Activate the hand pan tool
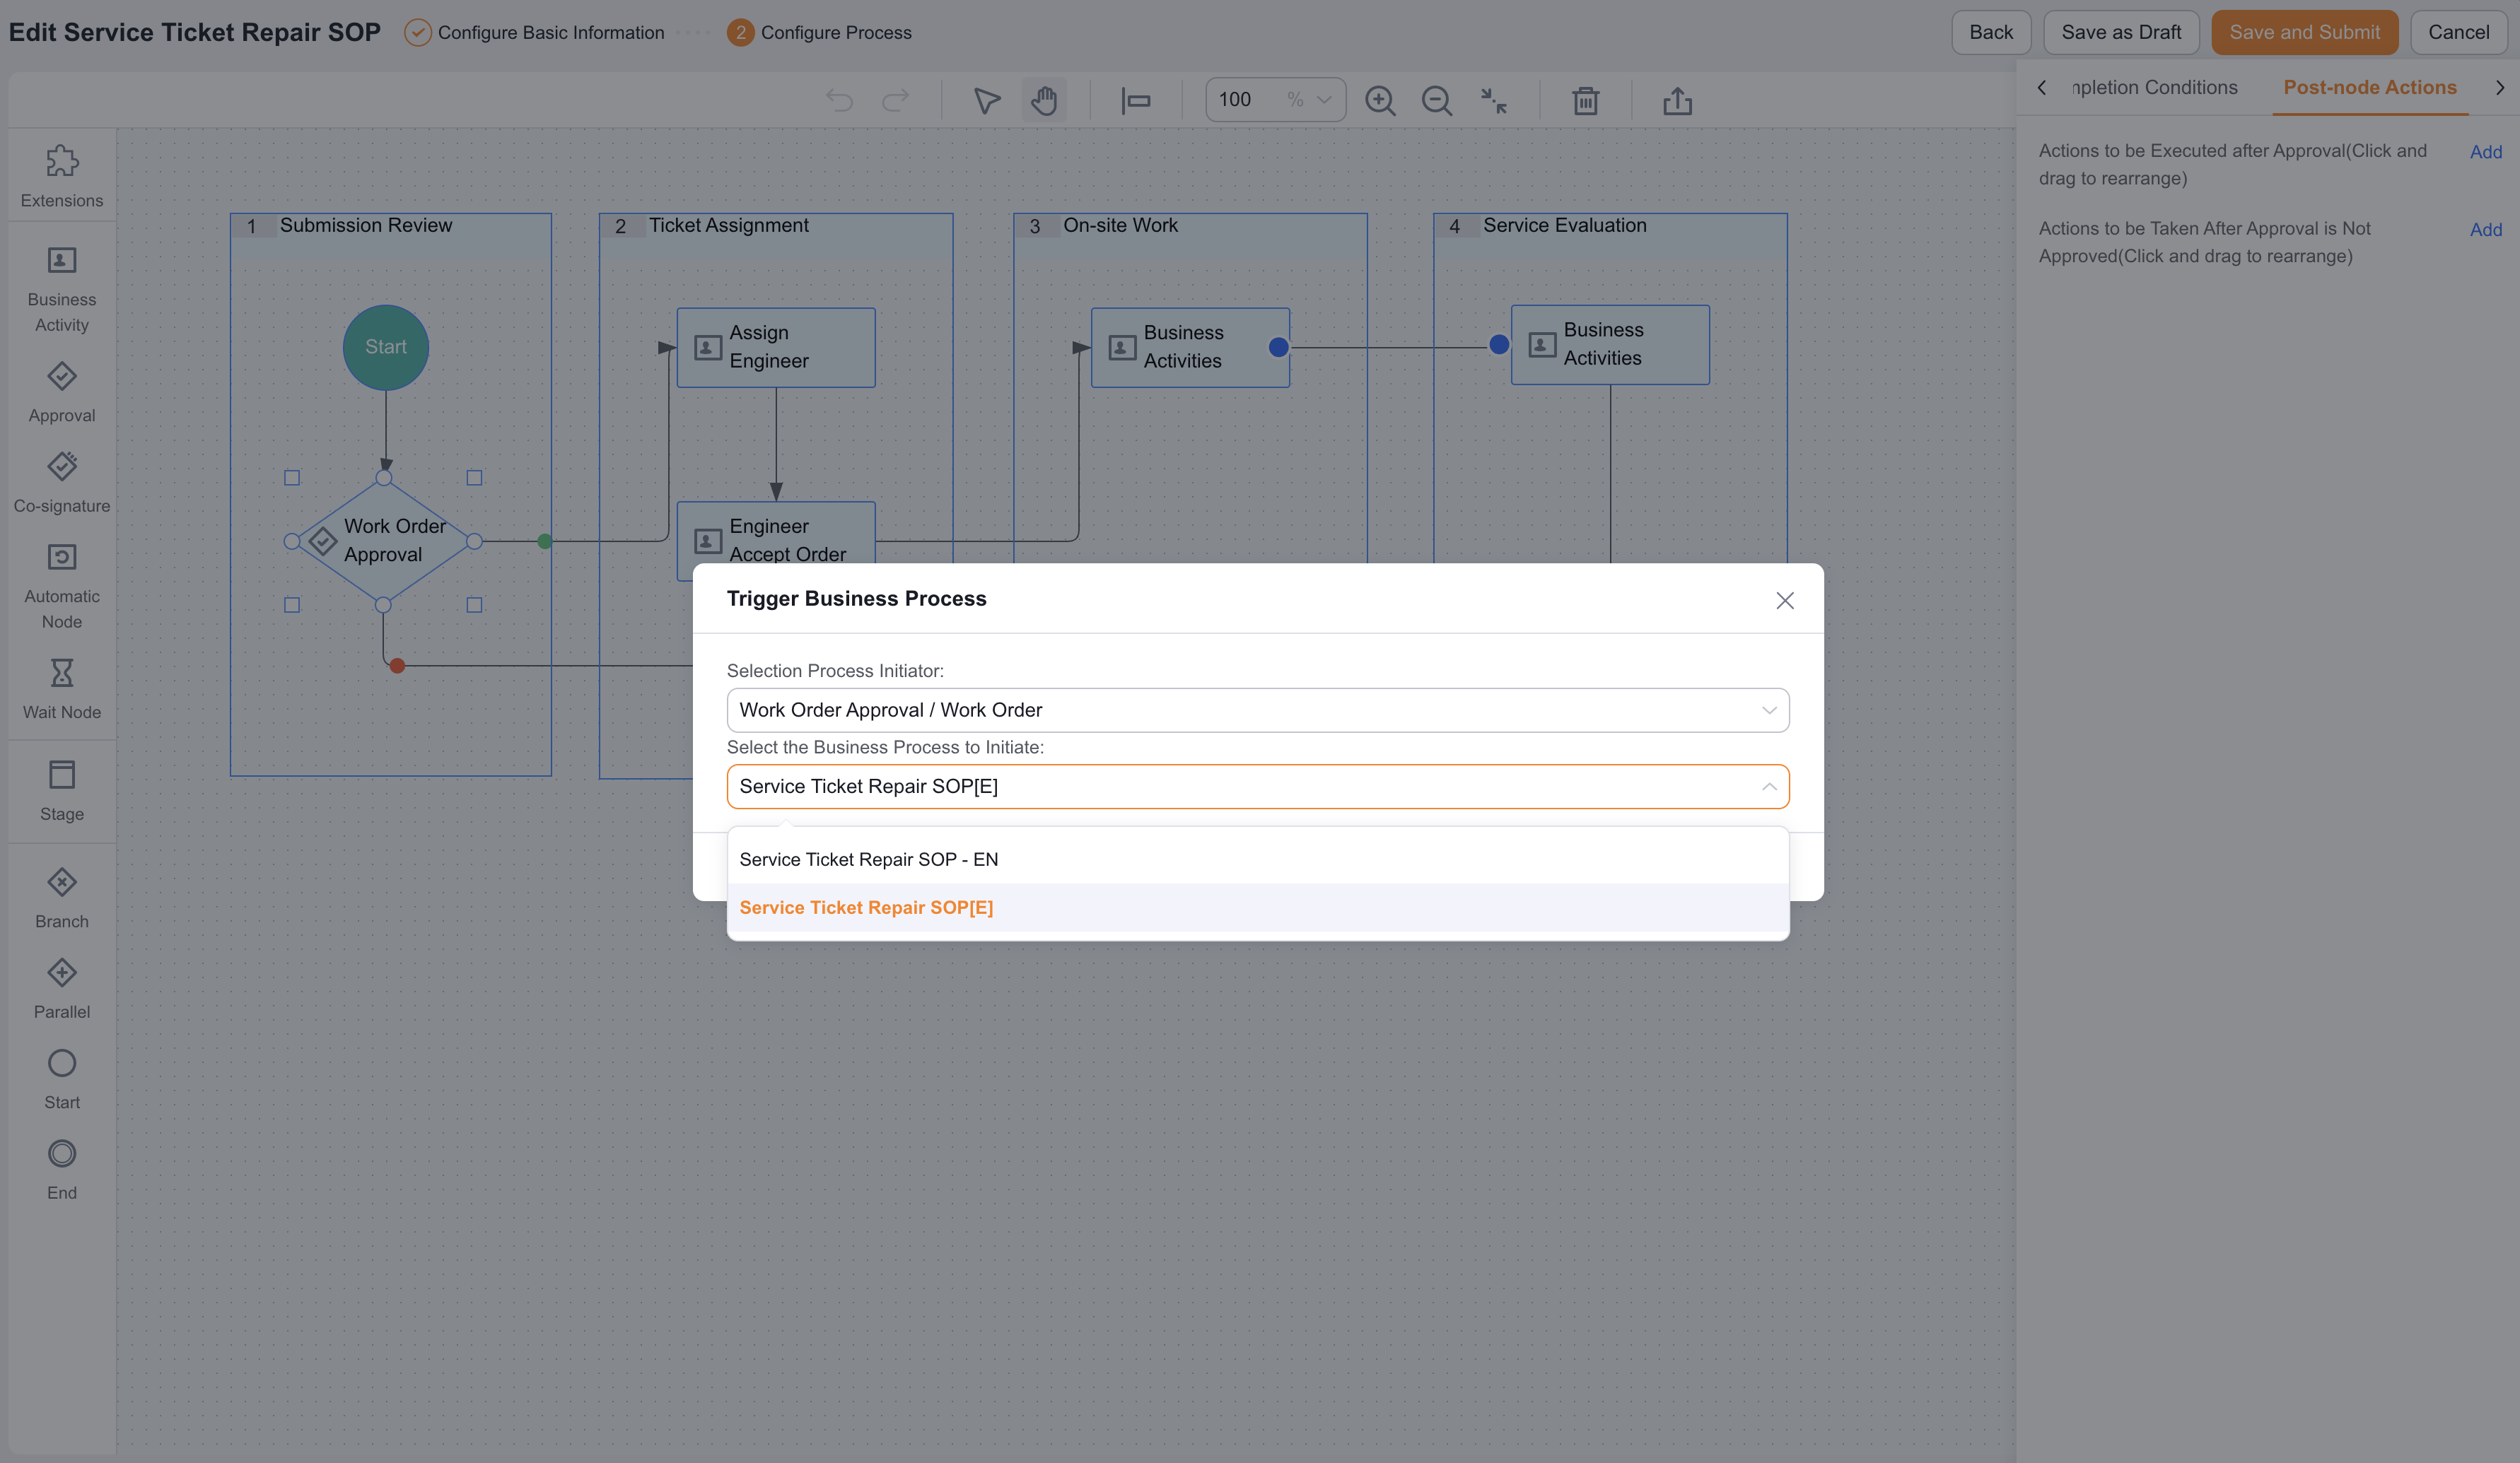The image size is (2520, 1463). click(1044, 100)
